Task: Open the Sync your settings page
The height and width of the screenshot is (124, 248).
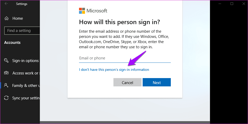Action: click(26, 98)
